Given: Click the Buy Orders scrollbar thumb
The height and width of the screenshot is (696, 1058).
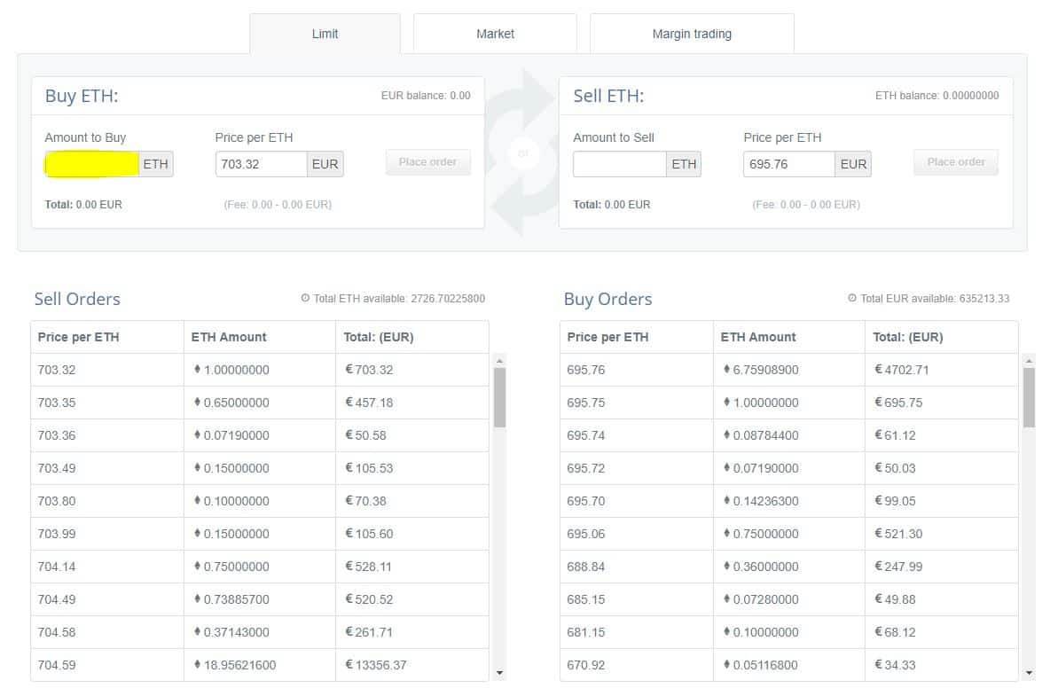Looking at the screenshot, I should pos(1029,397).
